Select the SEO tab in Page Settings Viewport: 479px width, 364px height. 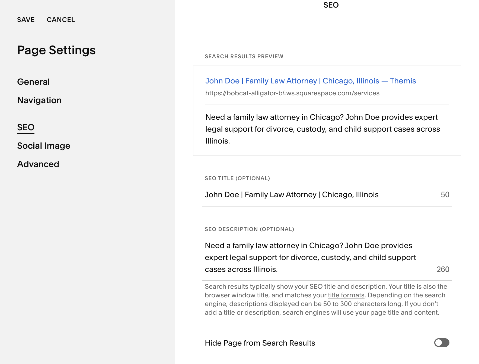pos(25,127)
